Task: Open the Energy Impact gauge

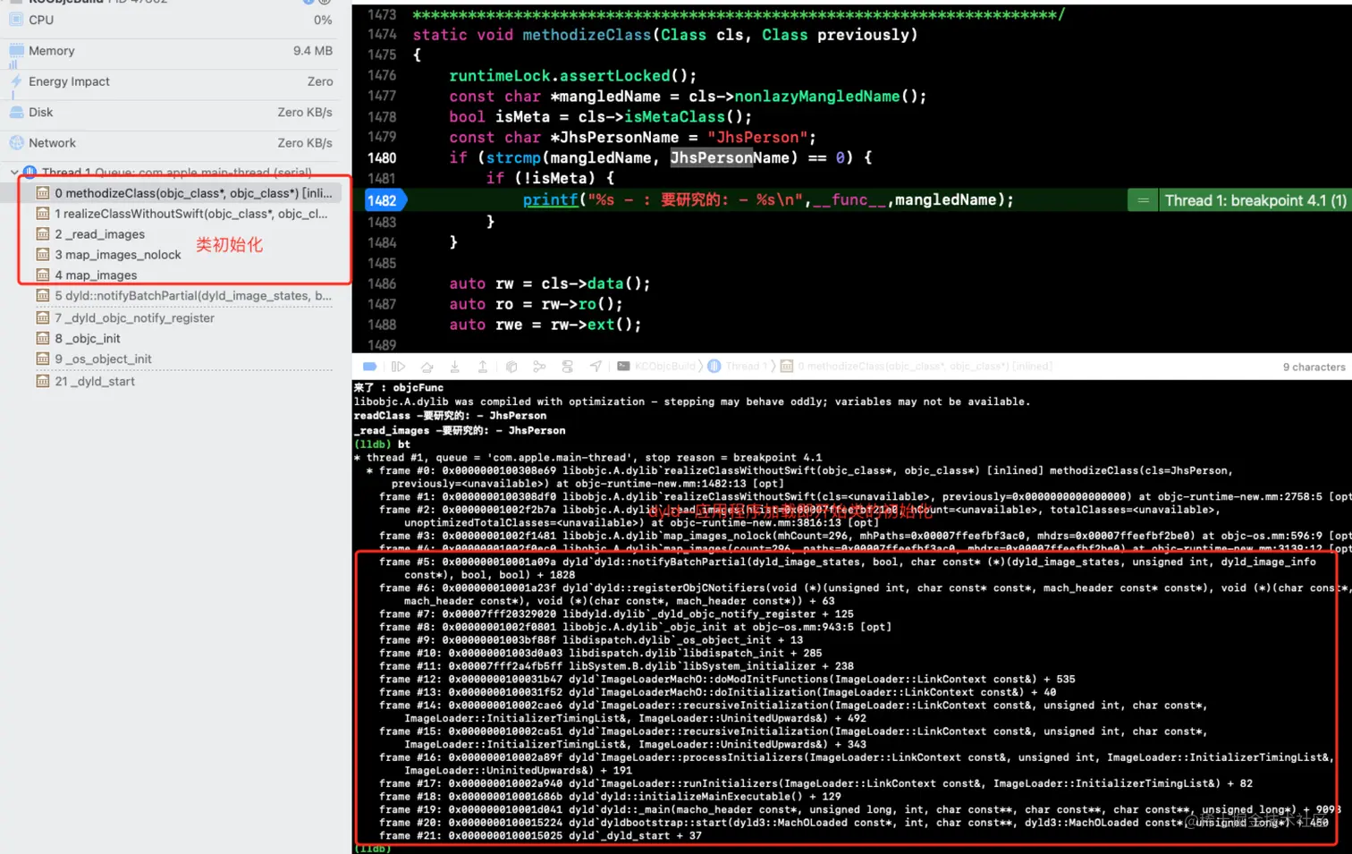Action: coord(170,81)
